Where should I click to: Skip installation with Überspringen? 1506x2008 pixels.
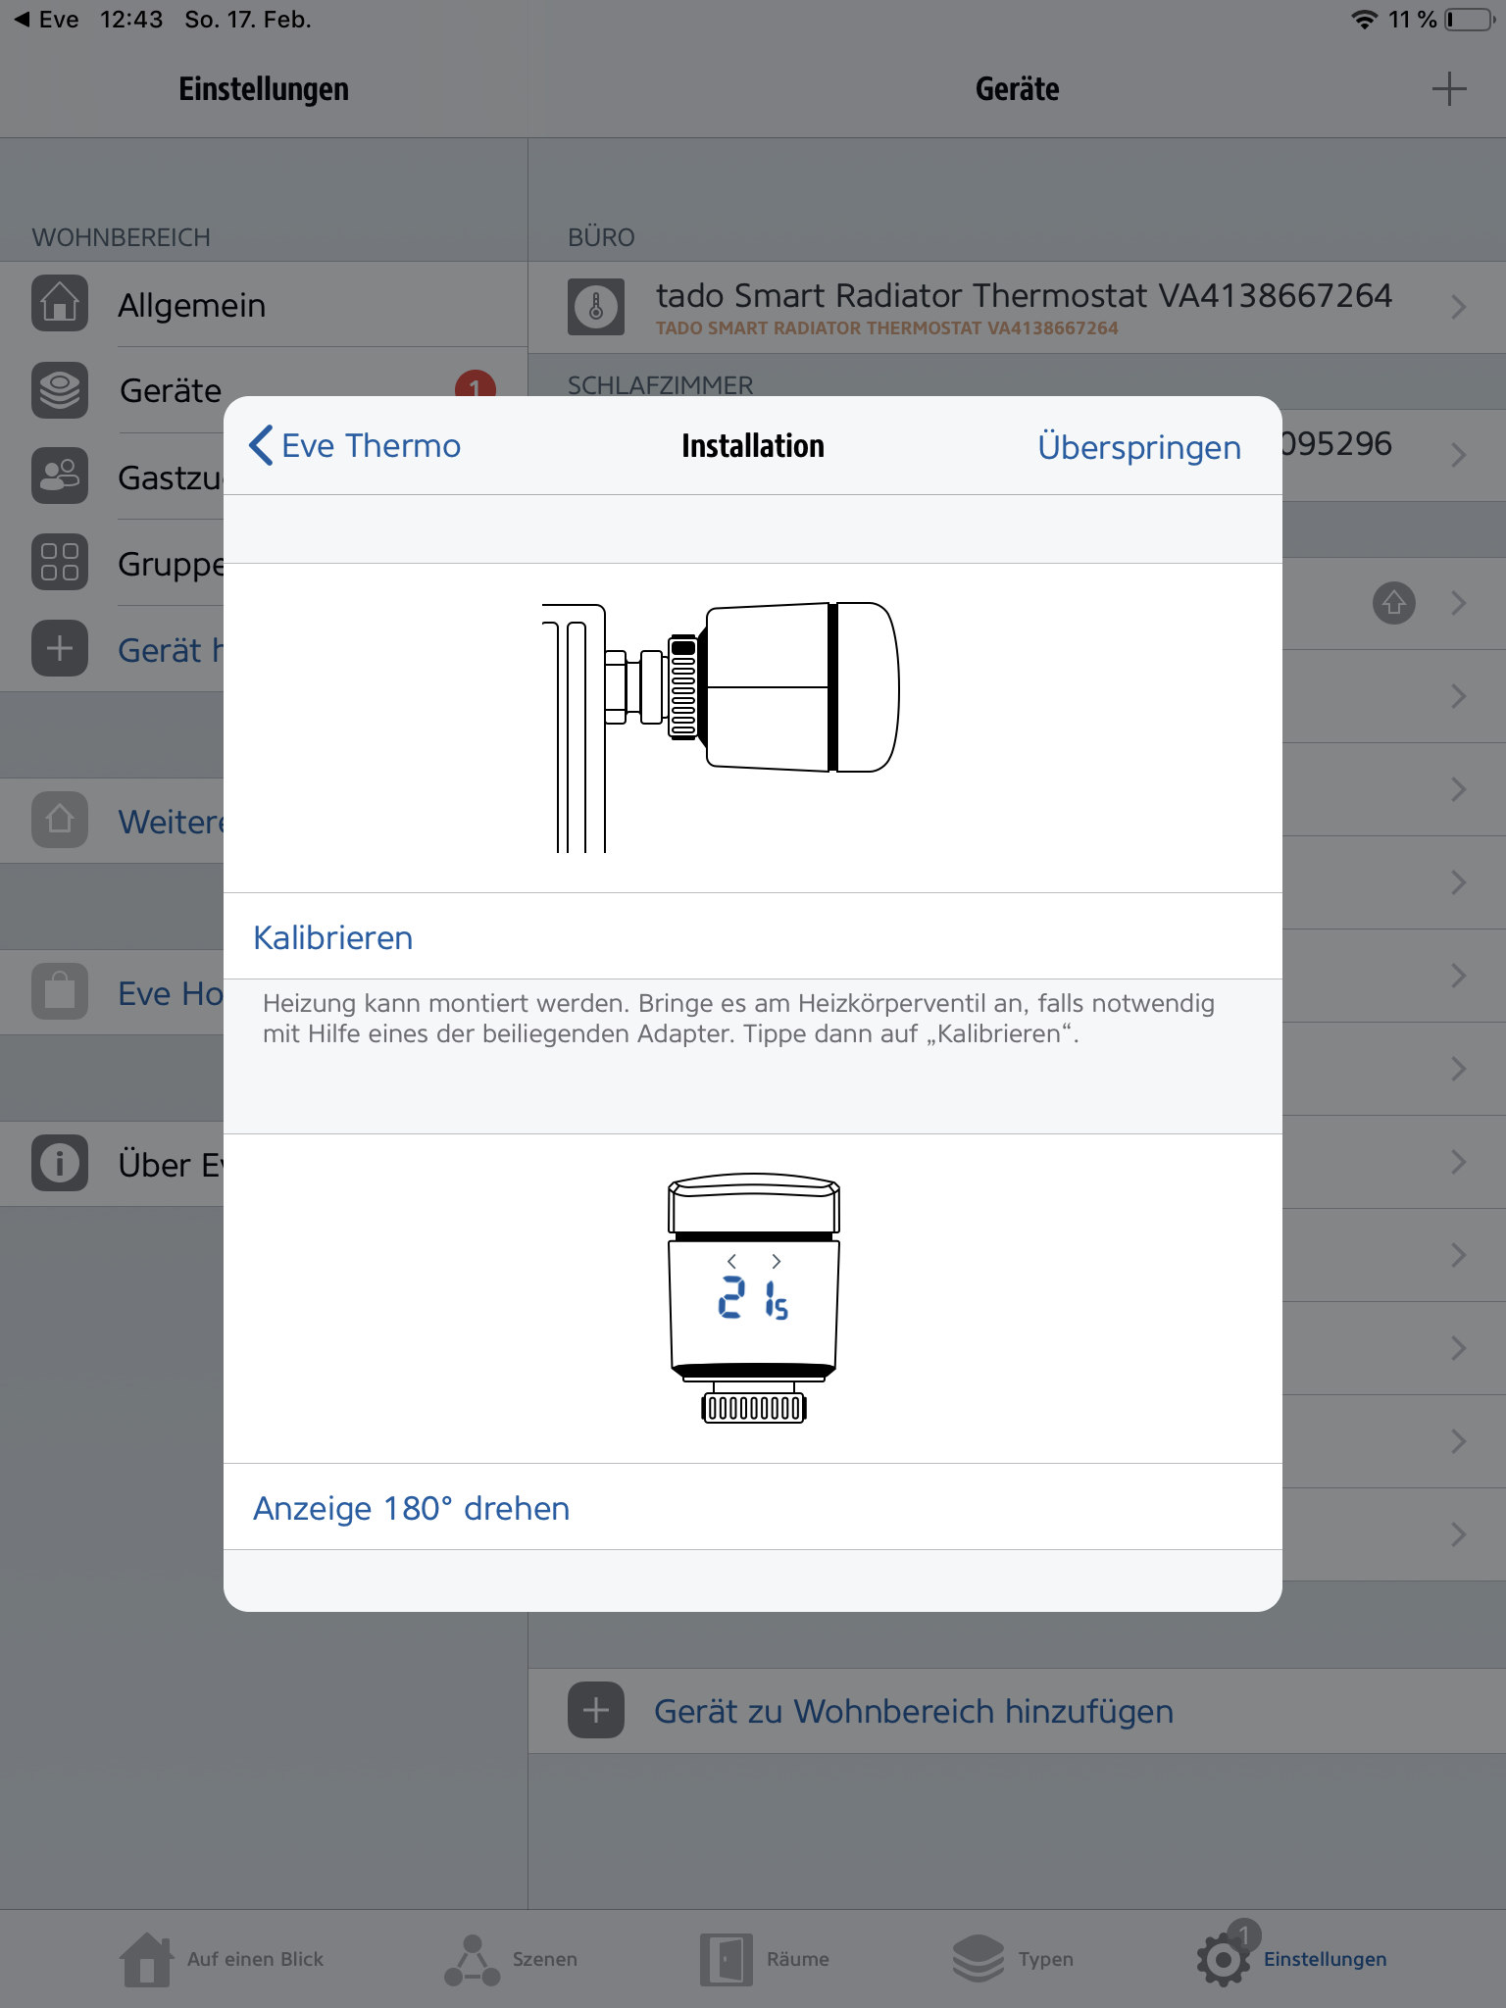[x=1139, y=447]
